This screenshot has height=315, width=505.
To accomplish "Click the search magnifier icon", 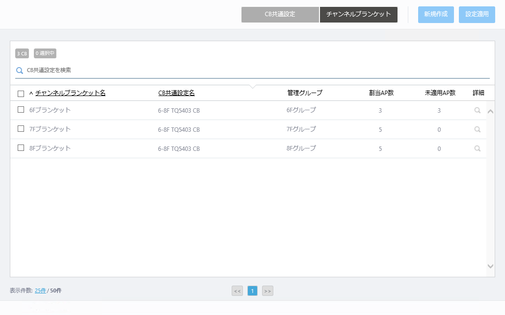I will [20, 71].
